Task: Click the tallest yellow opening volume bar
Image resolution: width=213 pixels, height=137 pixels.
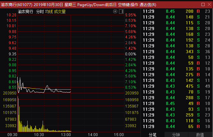Action: 18,114
